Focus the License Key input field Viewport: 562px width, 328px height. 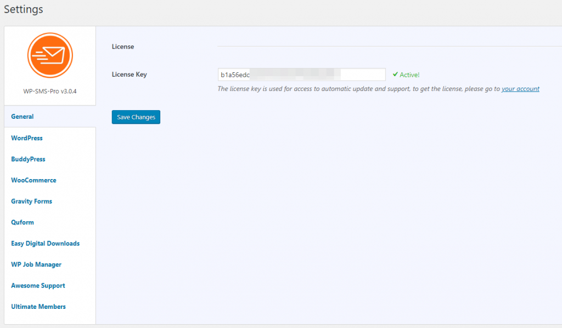tap(301, 74)
